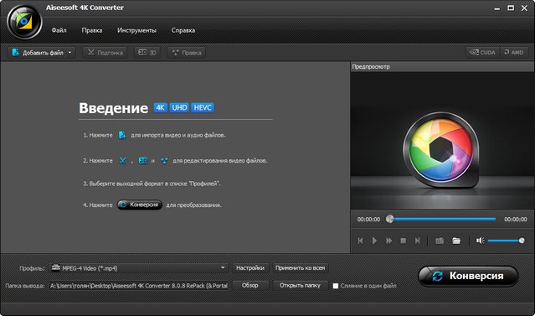
Task: Adjust the volume slider
Action: [506, 241]
